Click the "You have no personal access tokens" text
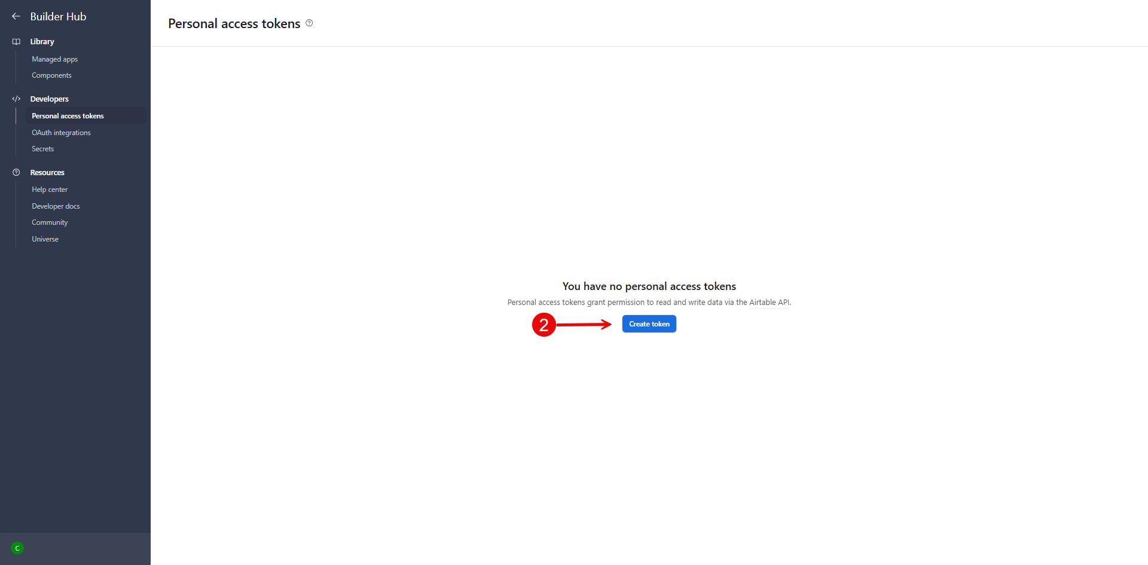Screen dimensions: 1148x565 pyautogui.click(x=649, y=286)
